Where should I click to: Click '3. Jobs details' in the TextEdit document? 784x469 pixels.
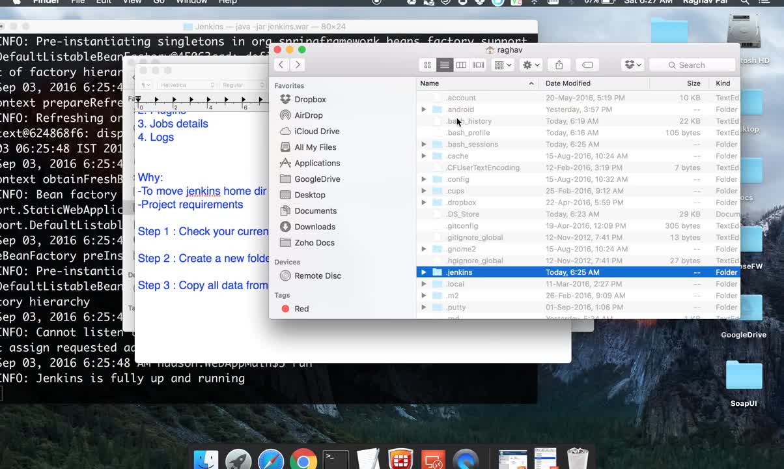[x=173, y=124]
